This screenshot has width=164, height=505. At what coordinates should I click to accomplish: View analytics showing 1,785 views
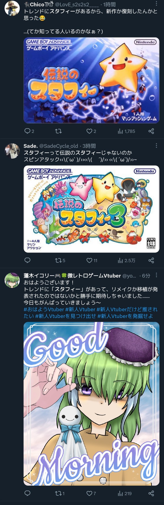point(126,131)
